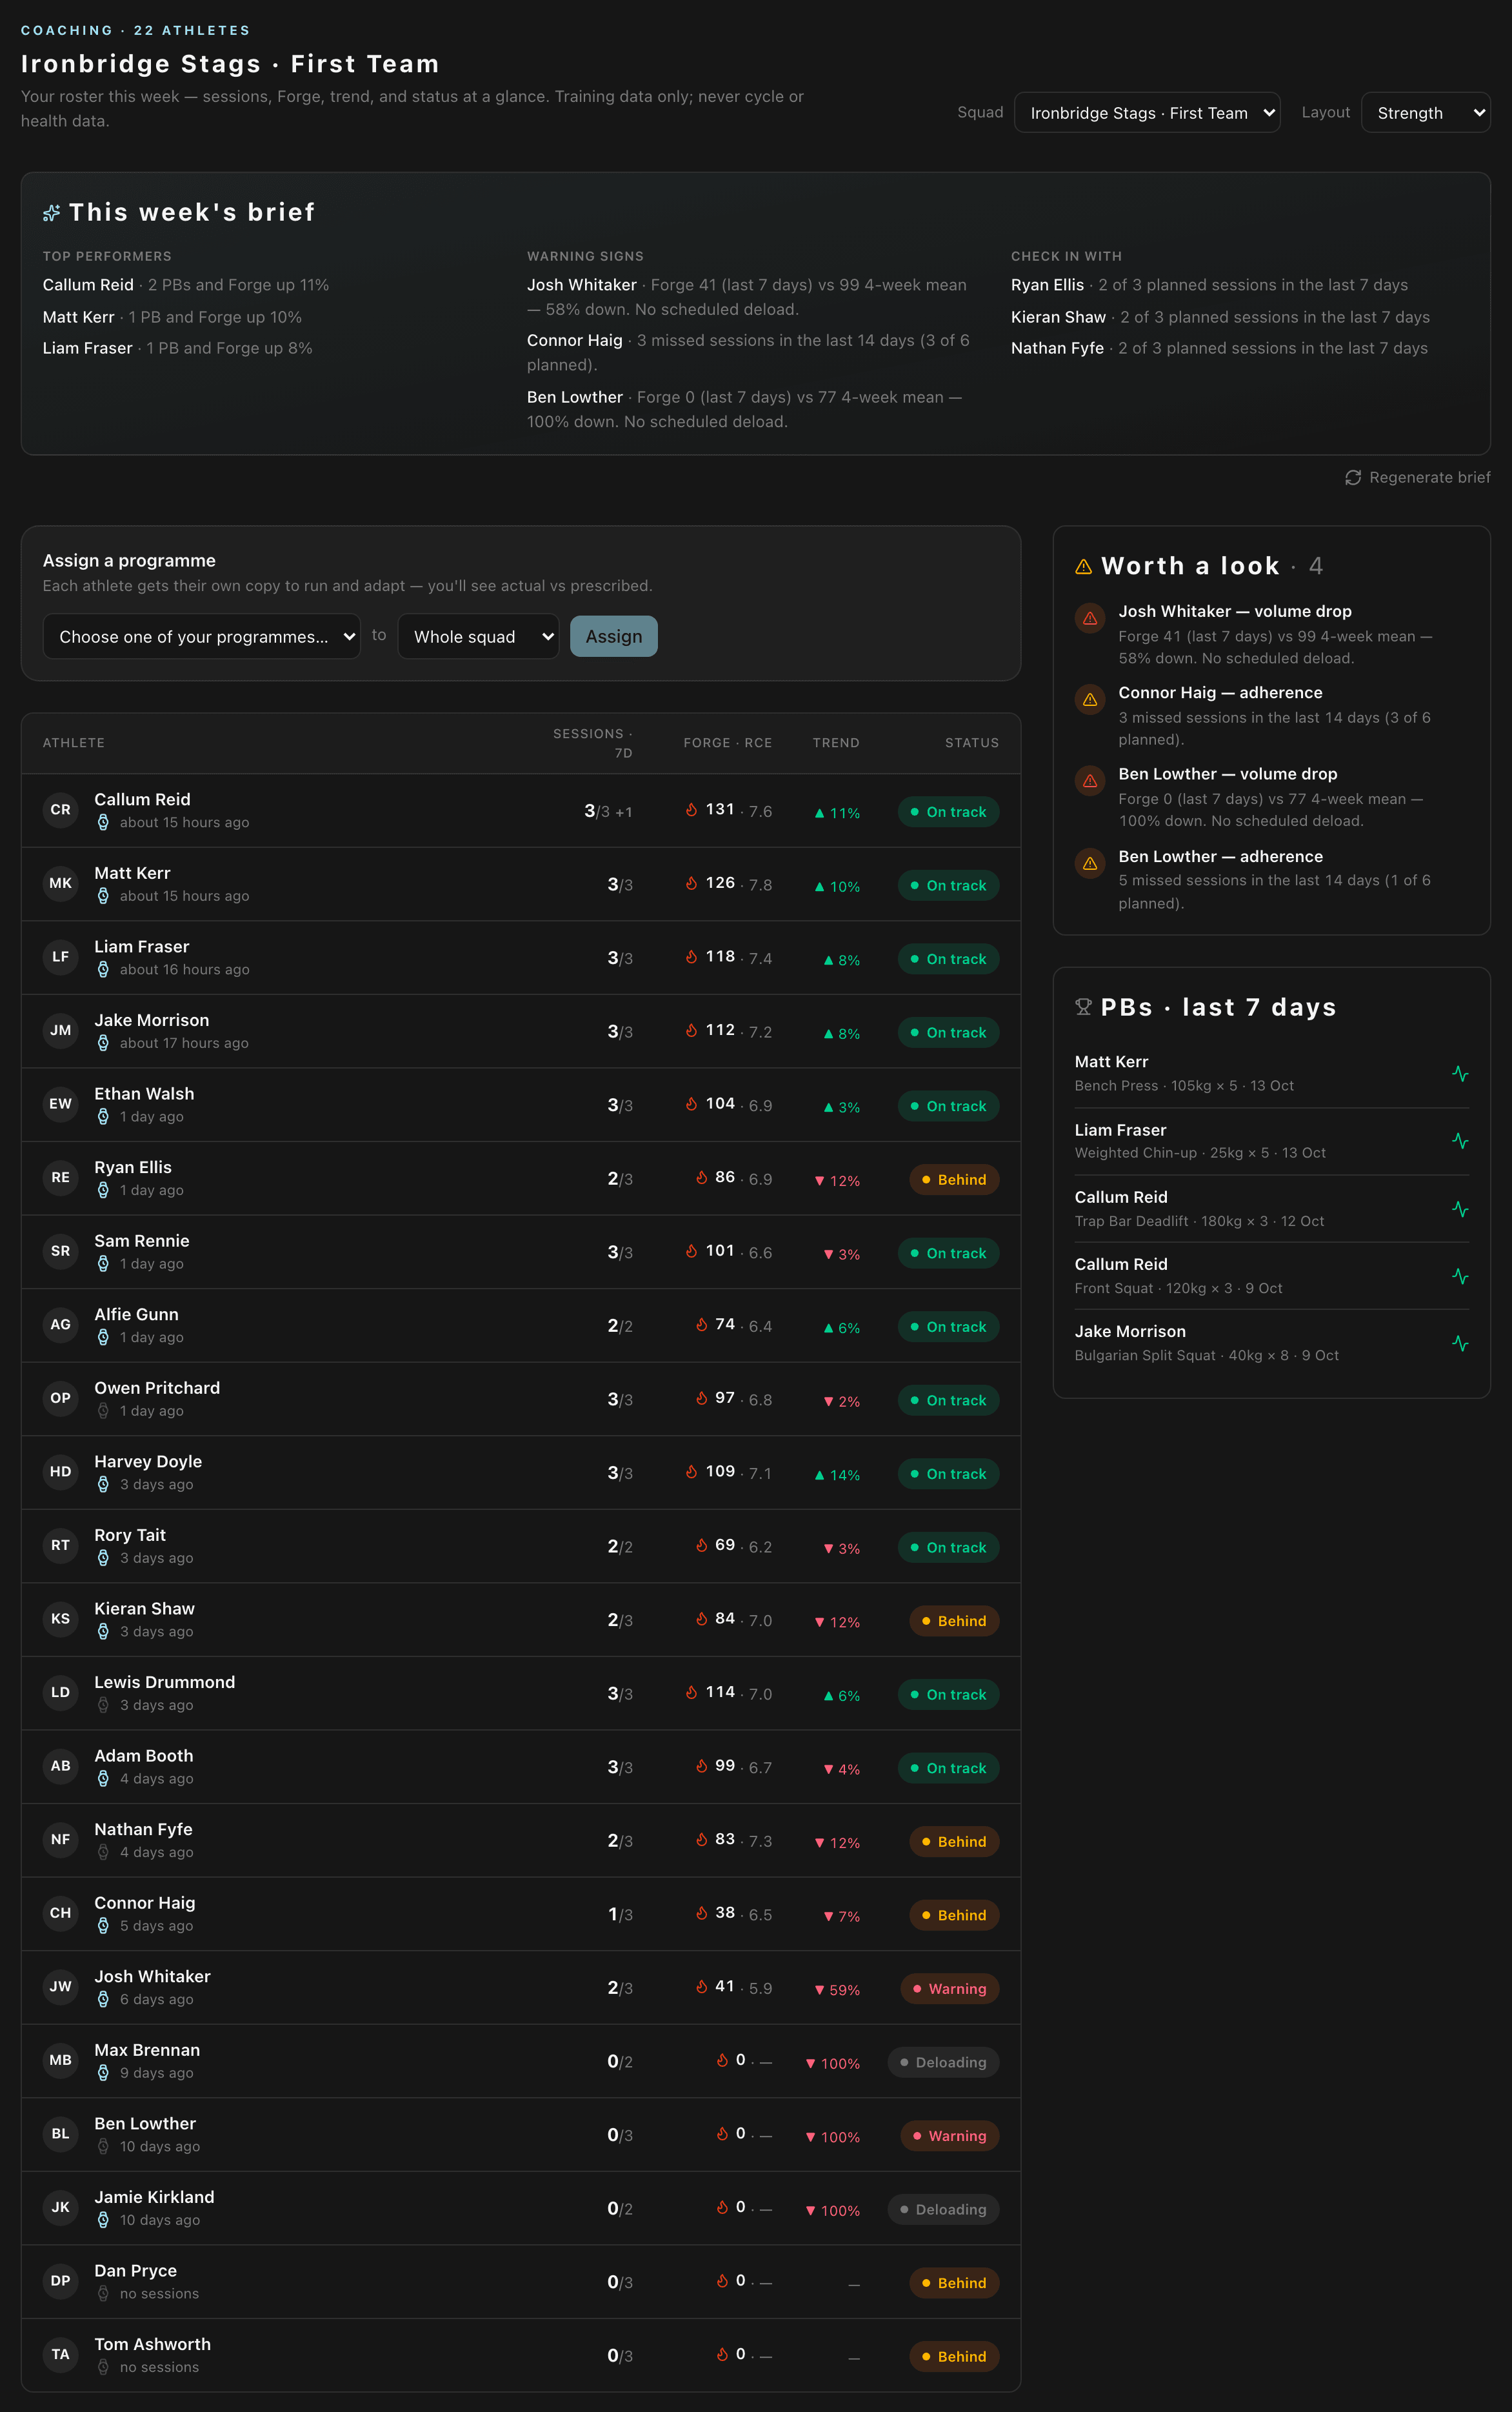Click the Assign button
This screenshot has width=1512, height=2412.
pyautogui.click(x=614, y=636)
